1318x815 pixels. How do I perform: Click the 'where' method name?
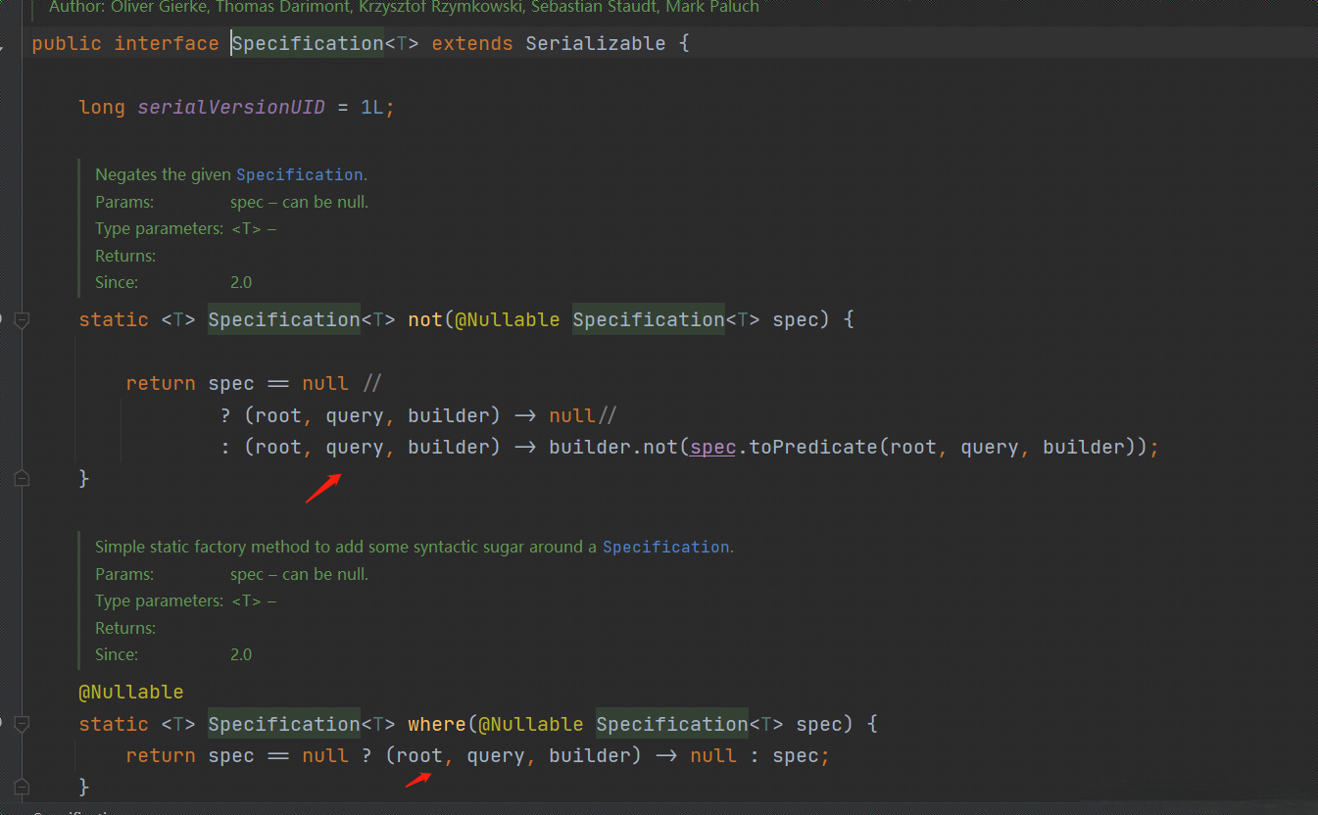(437, 724)
